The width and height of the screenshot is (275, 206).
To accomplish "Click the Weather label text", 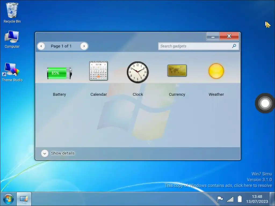I will tap(216, 94).
